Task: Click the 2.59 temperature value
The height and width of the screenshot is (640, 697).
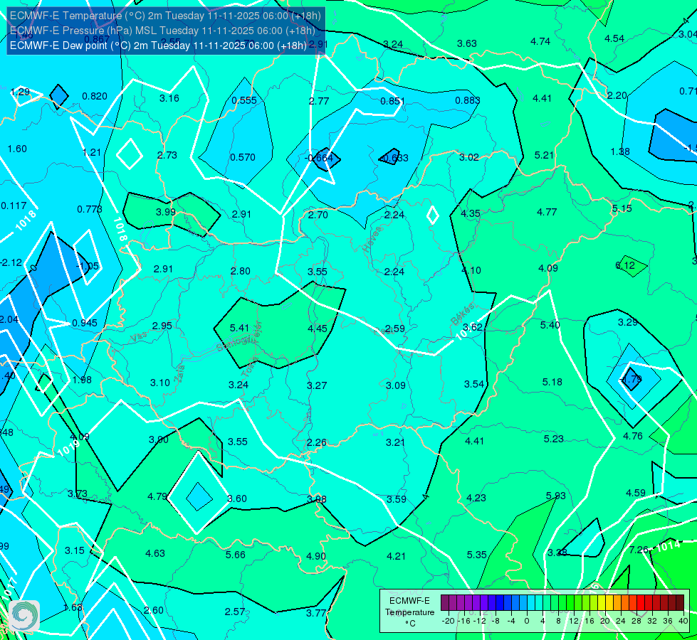Action: [x=394, y=329]
